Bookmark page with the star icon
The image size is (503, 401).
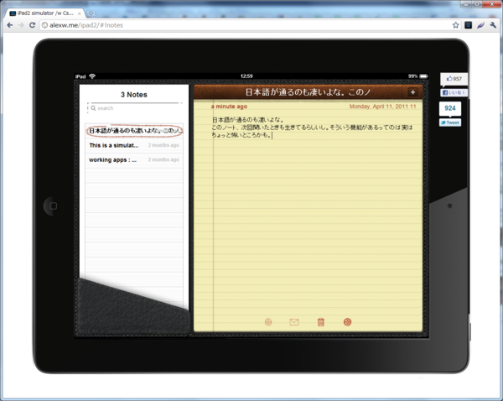[455, 25]
